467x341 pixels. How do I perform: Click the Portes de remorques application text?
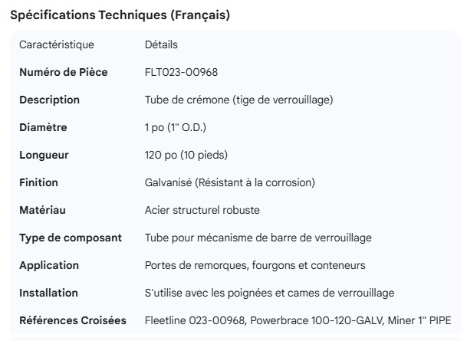[255, 265]
